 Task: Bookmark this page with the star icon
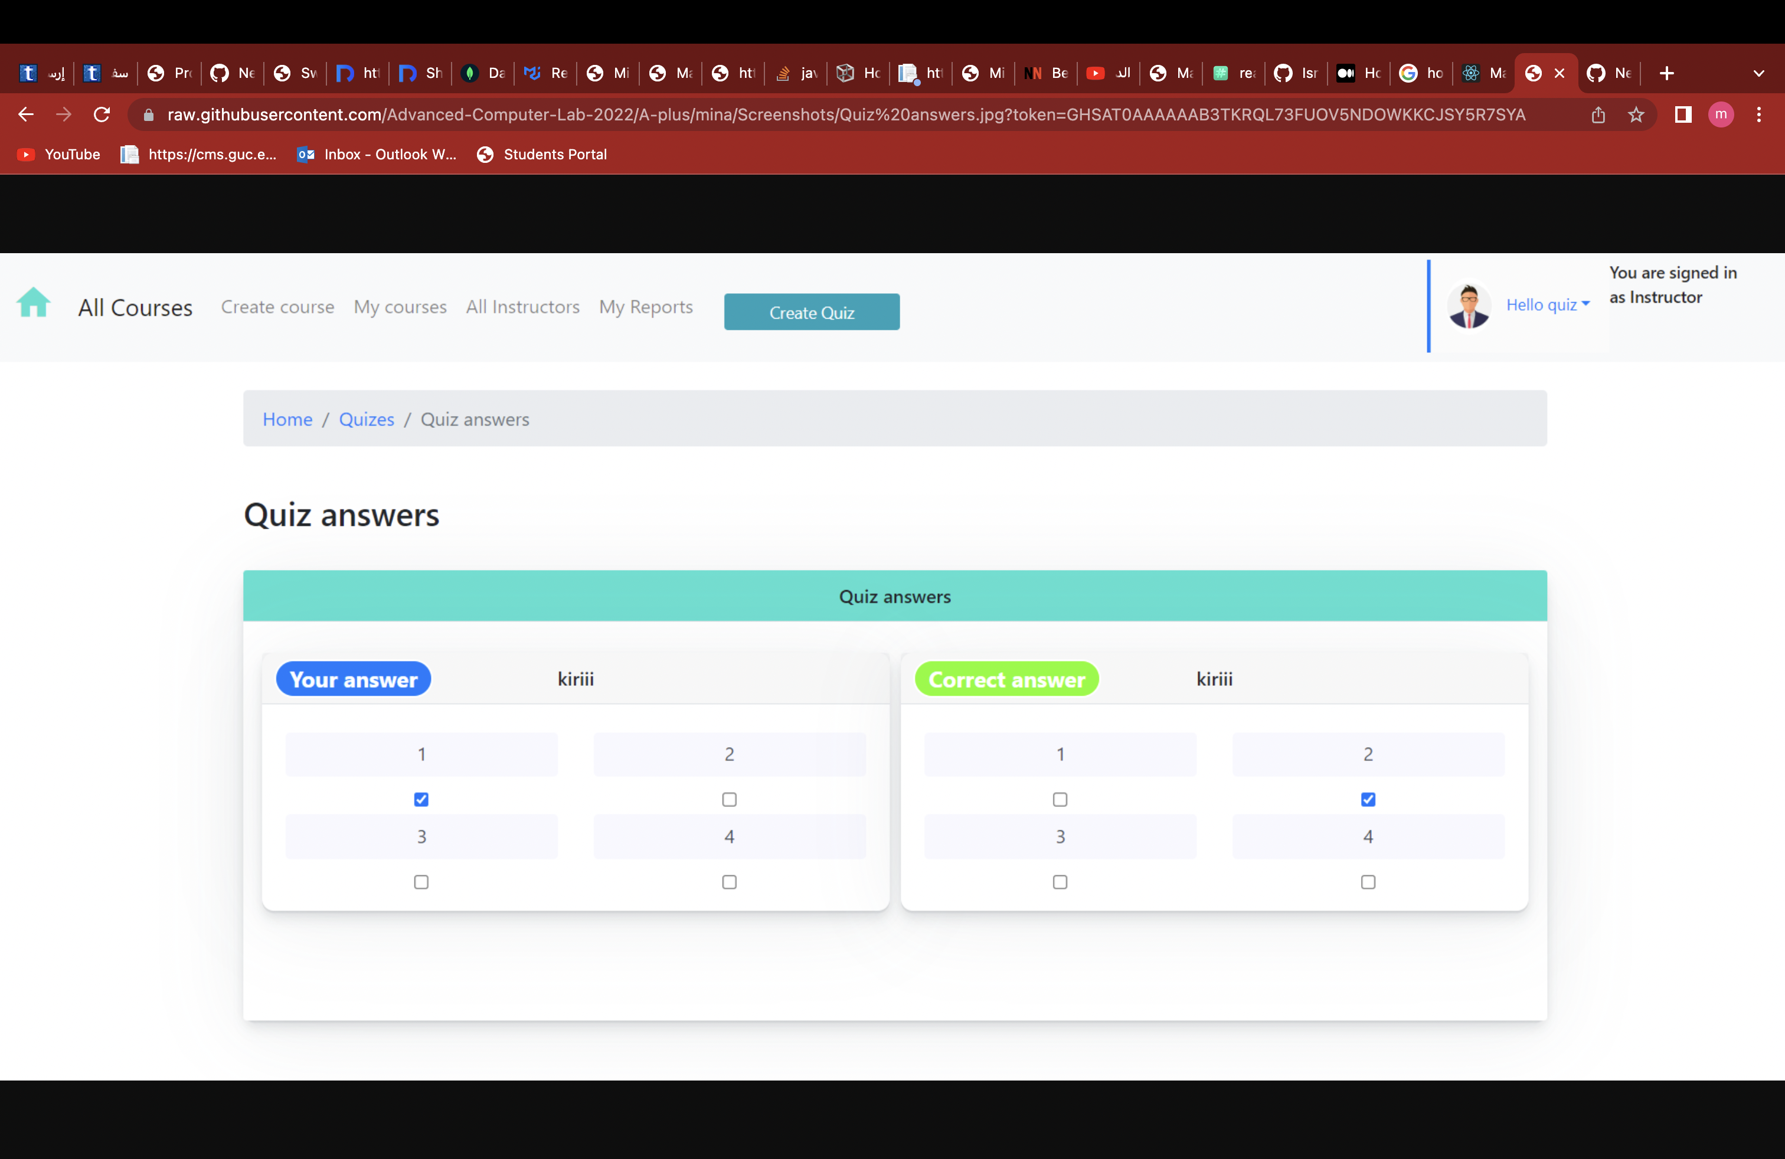click(x=1636, y=114)
